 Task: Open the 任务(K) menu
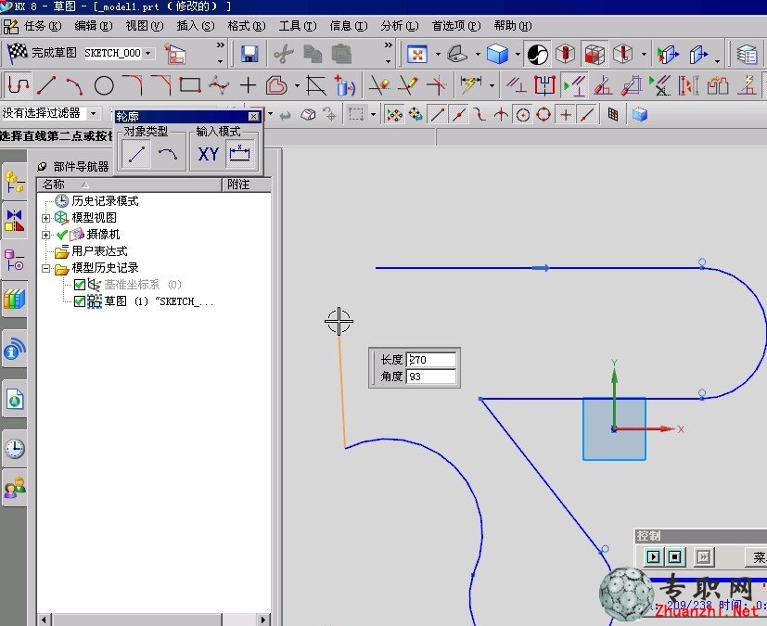(x=43, y=26)
